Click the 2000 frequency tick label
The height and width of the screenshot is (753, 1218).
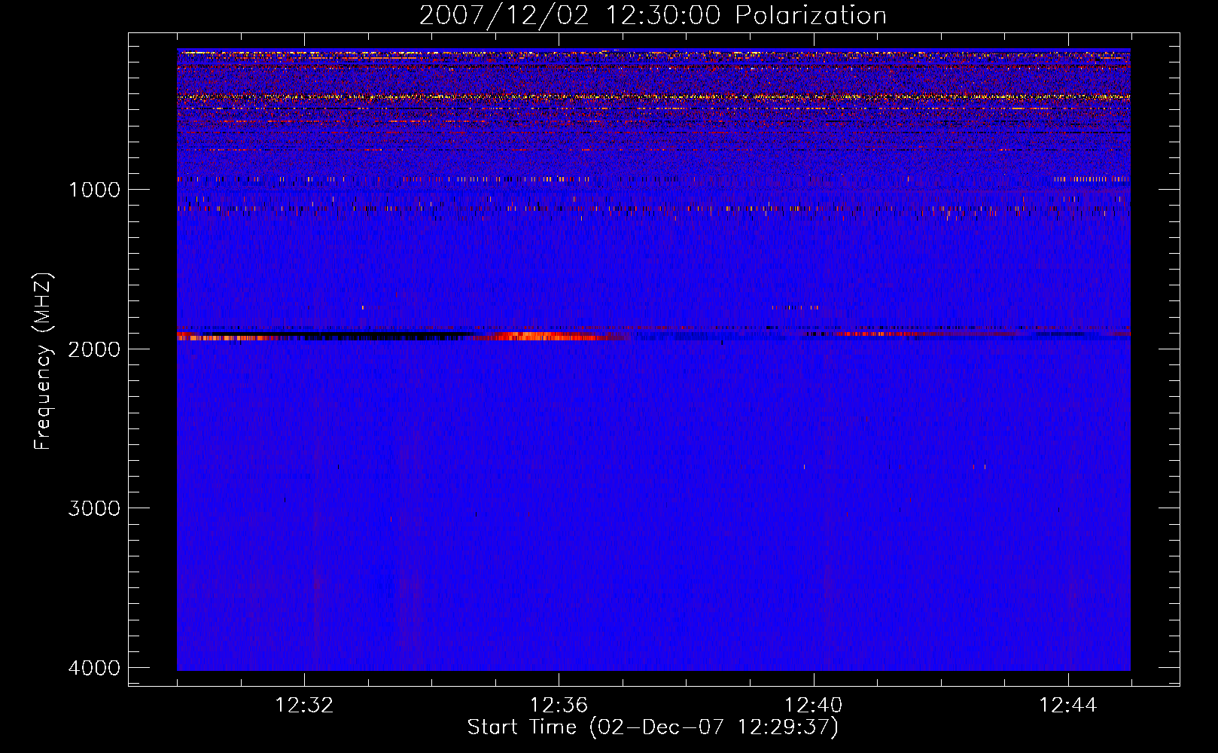[94, 349]
